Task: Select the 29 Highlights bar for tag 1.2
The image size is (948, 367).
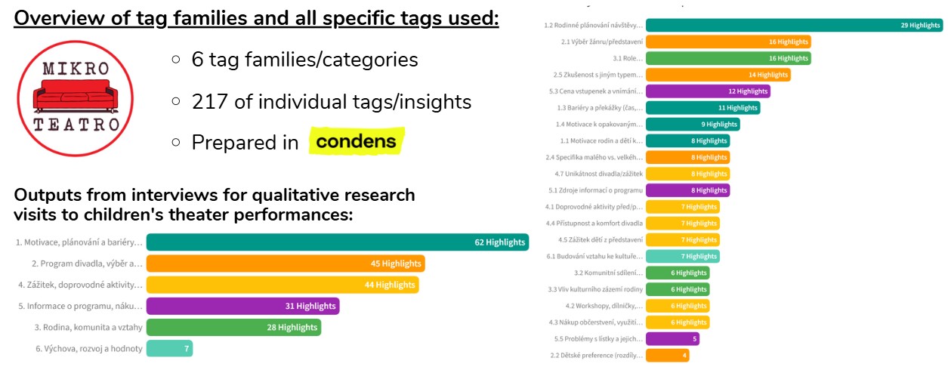Action: pyautogui.click(x=794, y=25)
